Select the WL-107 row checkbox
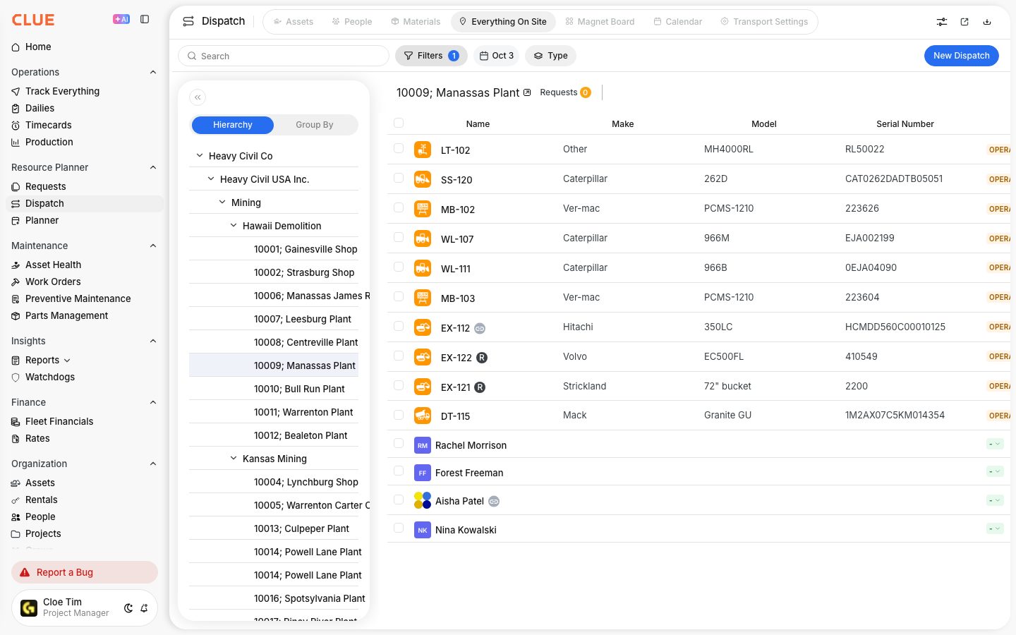Image resolution: width=1016 pixels, height=635 pixels. click(x=399, y=238)
